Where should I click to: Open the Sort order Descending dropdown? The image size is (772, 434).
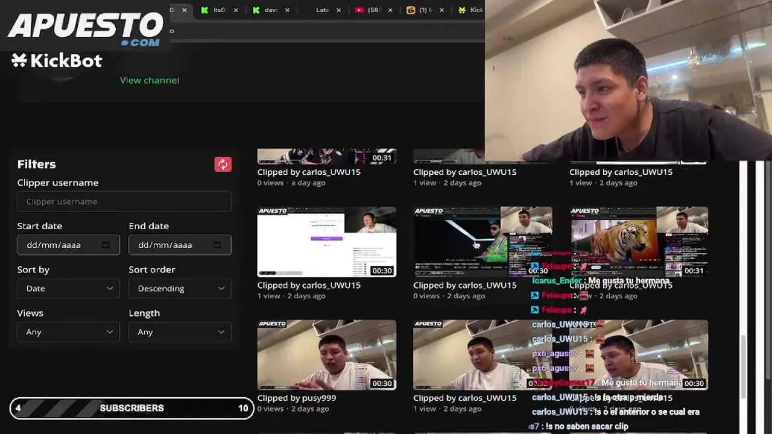click(180, 288)
